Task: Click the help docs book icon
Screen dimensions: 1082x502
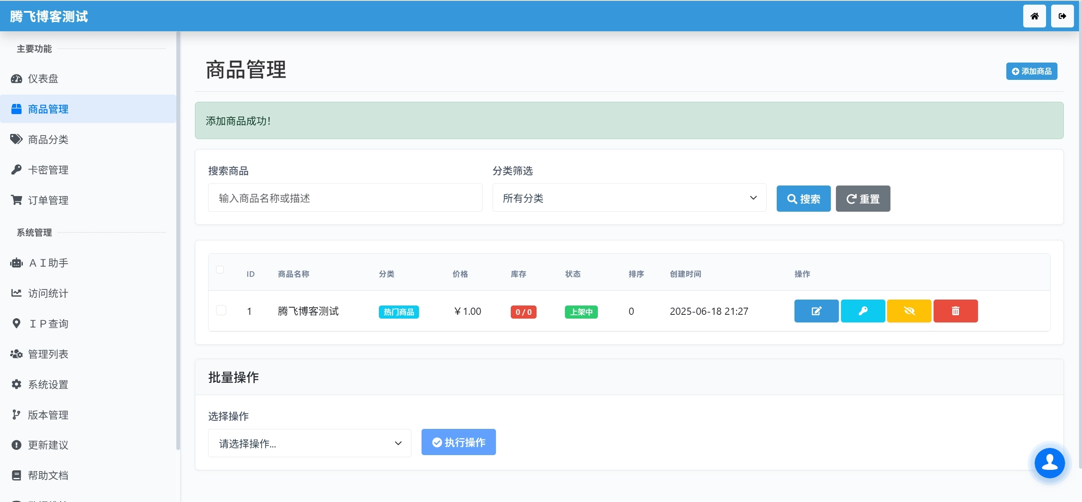Action: coord(16,475)
